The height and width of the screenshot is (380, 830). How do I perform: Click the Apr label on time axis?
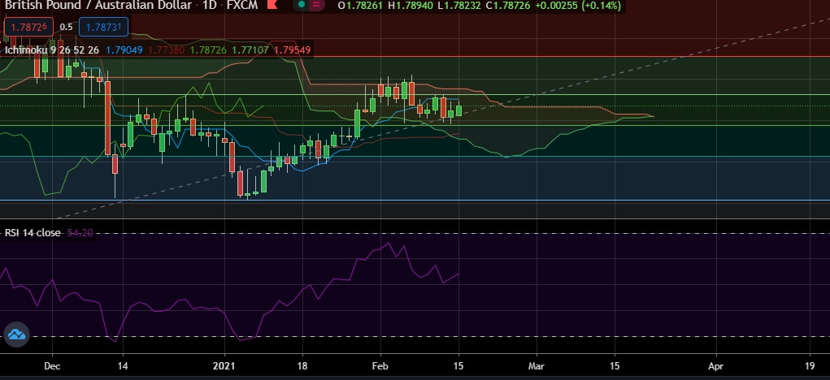pyautogui.click(x=715, y=365)
